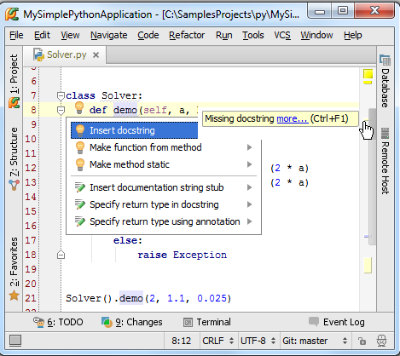Viewport: 400px width, 356px height.
Task: Collapse the class Solver fold marker
Action: (x=61, y=95)
